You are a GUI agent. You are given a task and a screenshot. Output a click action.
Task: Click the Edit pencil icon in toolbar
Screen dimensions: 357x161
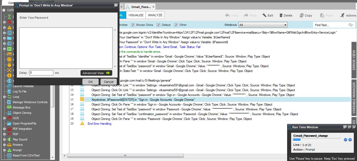264,15
